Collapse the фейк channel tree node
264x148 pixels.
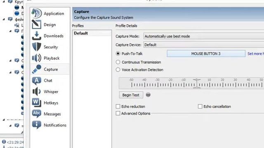click(x=4, y=19)
